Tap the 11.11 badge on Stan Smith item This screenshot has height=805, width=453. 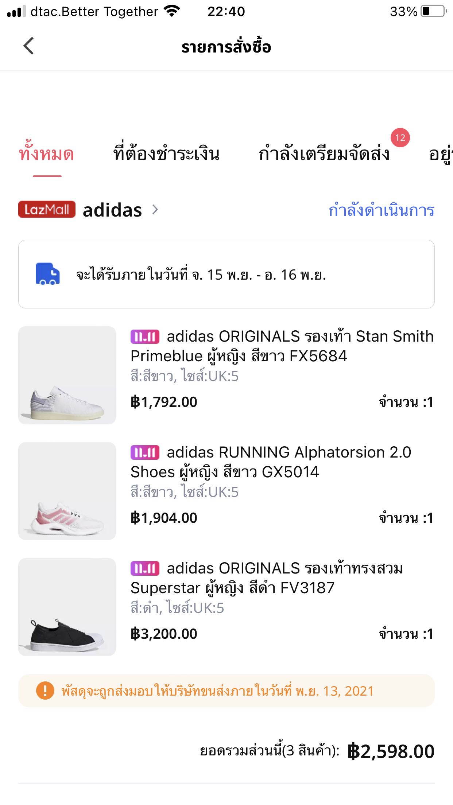(145, 337)
